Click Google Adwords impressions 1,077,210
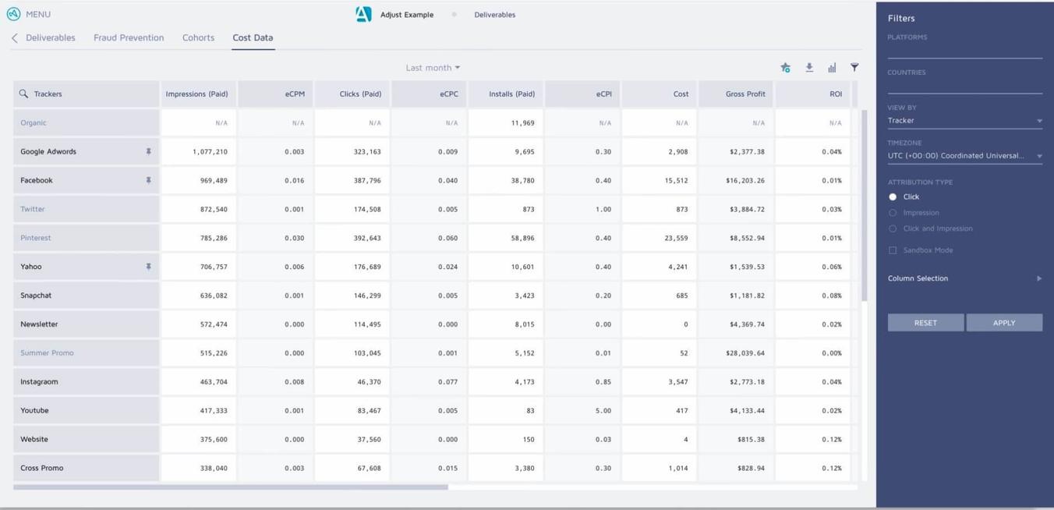This screenshot has width=1054, height=510. (210, 152)
